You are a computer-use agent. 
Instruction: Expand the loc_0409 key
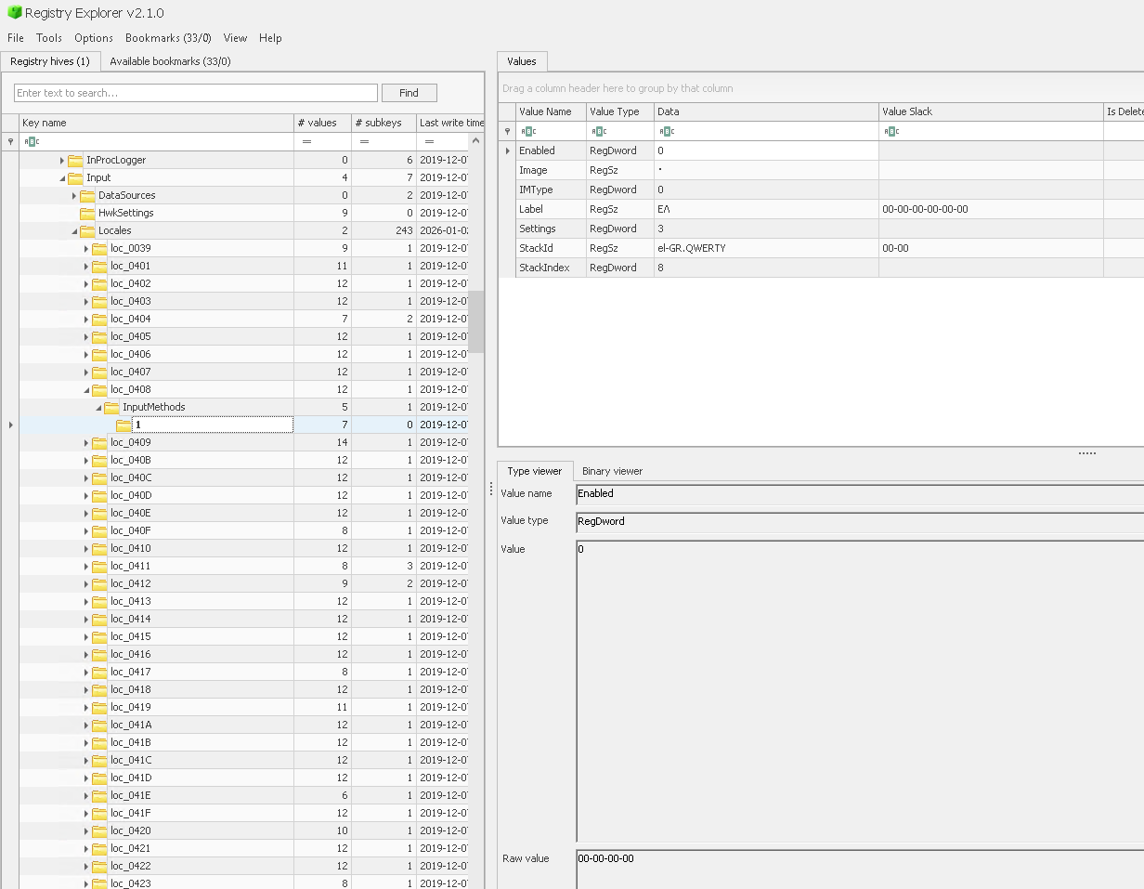pos(84,442)
